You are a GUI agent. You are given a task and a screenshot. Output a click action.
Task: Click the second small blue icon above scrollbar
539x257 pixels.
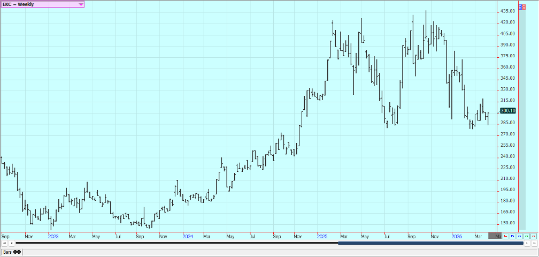[x=513, y=236]
